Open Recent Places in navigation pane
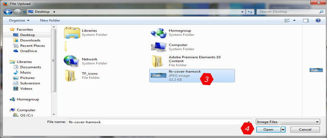 click(x=29, y=46)
